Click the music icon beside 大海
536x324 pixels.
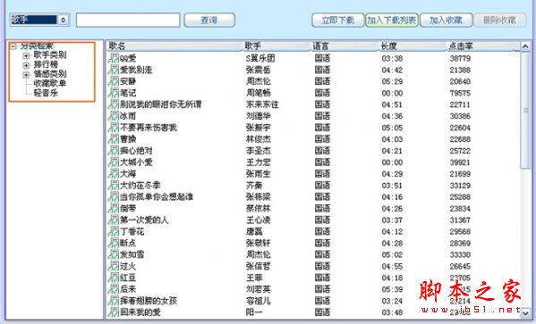point(114,174)
